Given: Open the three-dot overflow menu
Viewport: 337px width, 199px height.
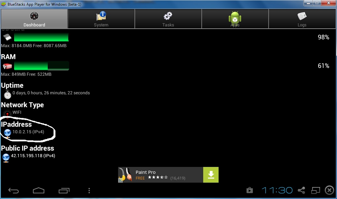Looking at the screenshot, I should tap(89, 191).
